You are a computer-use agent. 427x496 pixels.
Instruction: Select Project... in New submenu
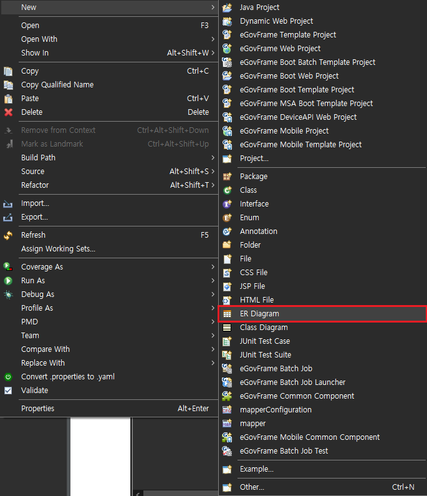tap(323, 158)
